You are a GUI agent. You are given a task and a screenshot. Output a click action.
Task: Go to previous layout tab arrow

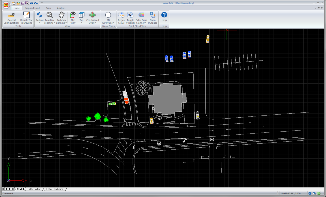(x=6, y=189)
